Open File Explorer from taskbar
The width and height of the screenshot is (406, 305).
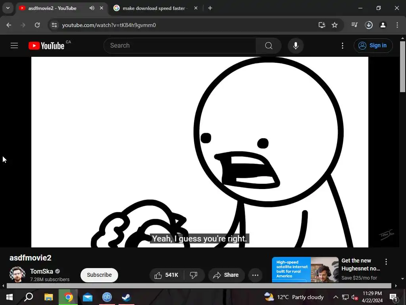[48, 297]
